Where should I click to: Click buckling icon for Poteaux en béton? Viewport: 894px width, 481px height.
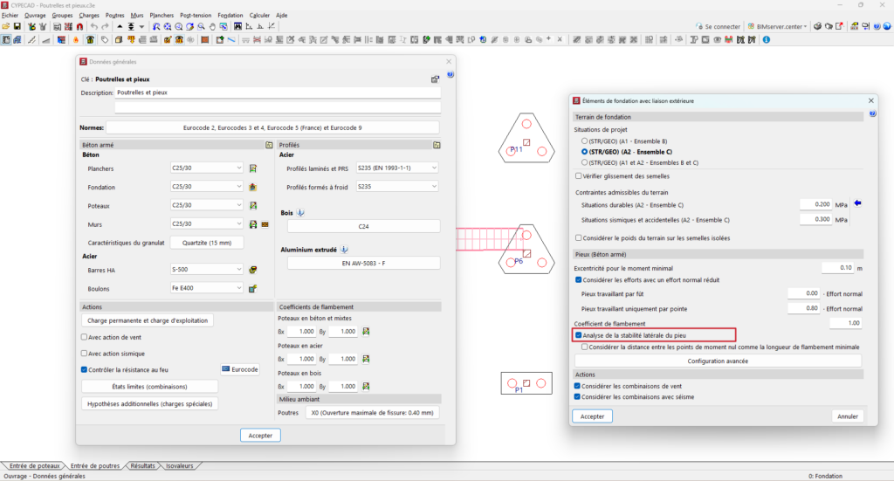coord(366,331)
